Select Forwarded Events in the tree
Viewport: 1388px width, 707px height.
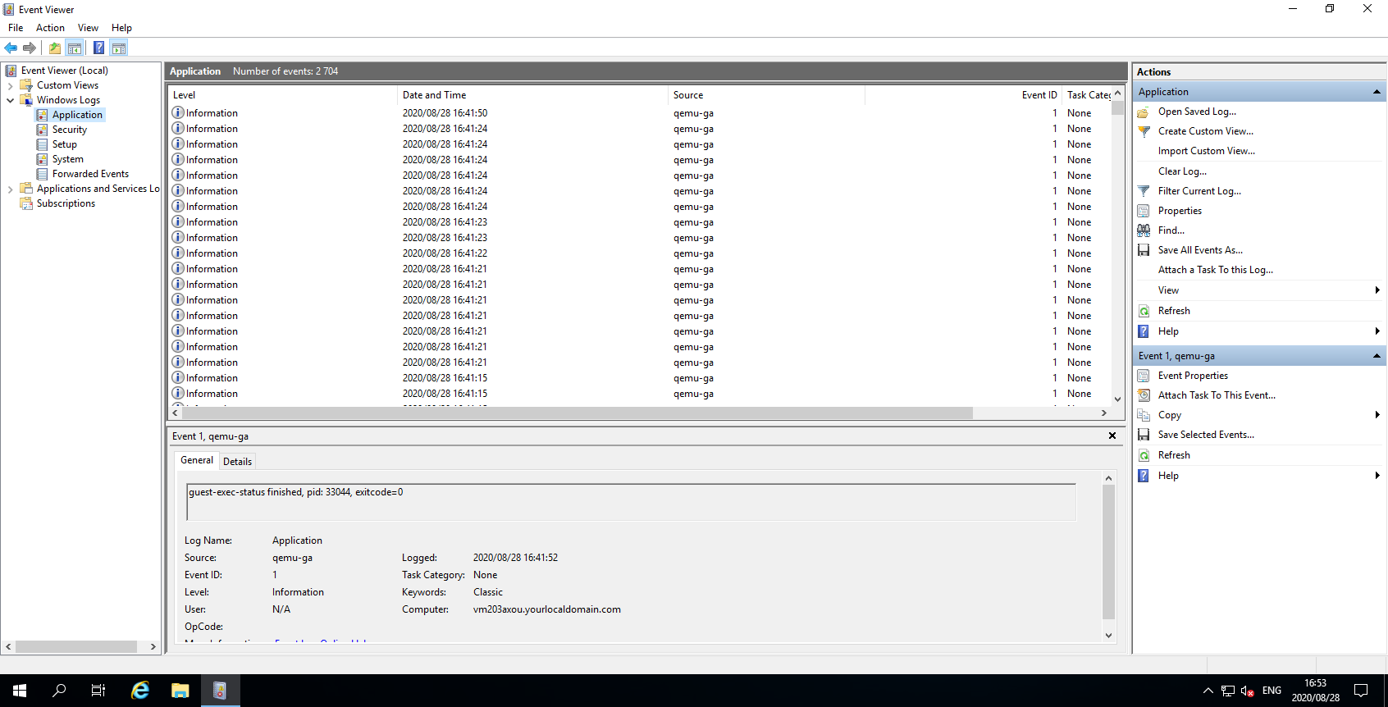(x=90, y=174)
